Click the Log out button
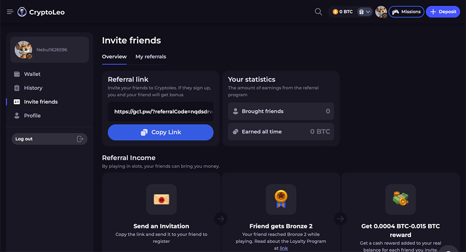This screenshot has height=252, width=466. (50, 139)
